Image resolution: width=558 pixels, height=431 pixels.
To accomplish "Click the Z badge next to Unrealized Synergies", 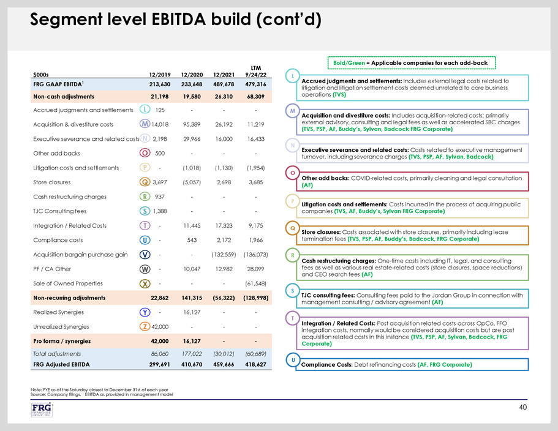I will pos(145,327).
